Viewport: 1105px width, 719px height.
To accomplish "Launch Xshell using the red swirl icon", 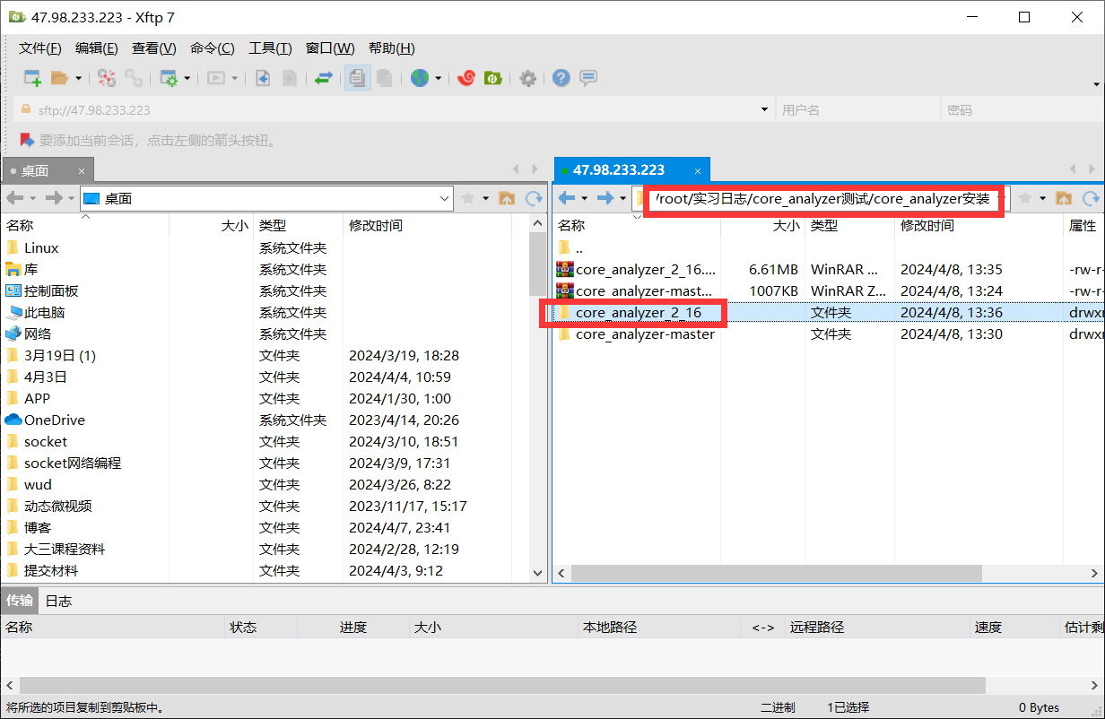I will click(465, 78).
